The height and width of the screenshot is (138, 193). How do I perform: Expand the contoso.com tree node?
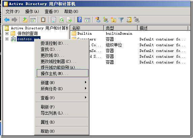[x=7, y=39]
